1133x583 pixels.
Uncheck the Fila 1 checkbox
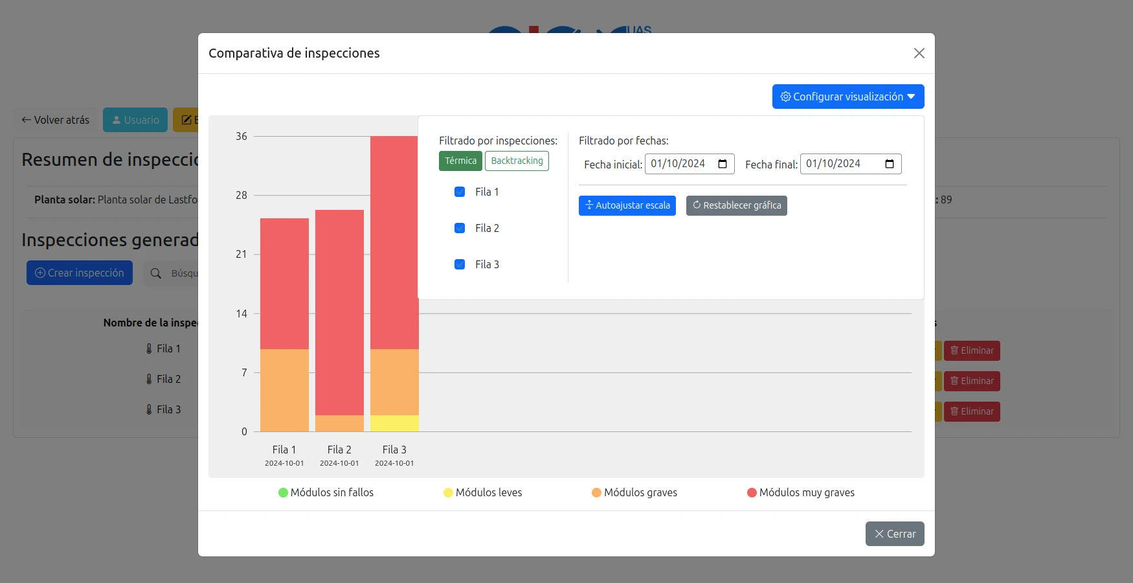460,192
